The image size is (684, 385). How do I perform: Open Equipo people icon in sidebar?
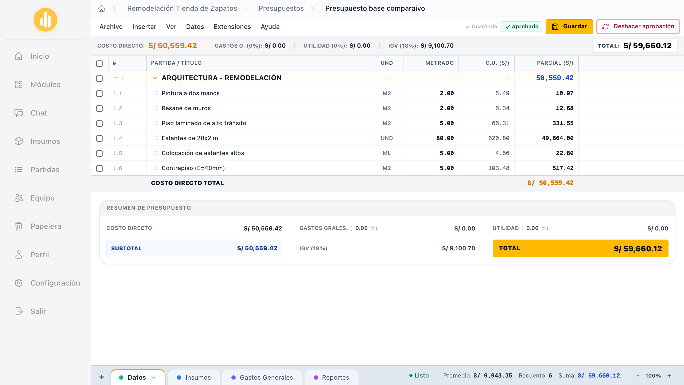tap(19, 198)
